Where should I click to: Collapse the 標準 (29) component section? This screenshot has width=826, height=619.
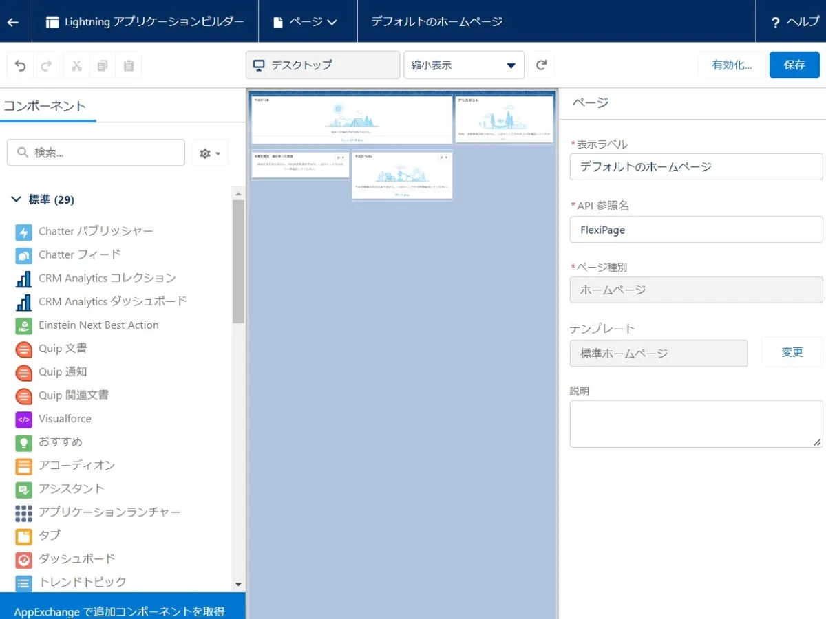pos(17,199)
